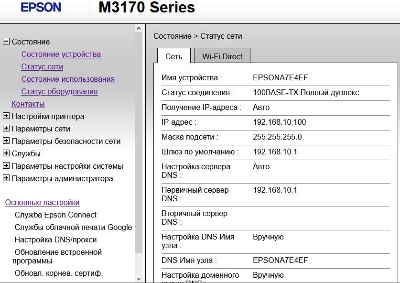Expand Параметры администратора section
Viewport: 400px width, 283px height.
[x=6, y=178]
